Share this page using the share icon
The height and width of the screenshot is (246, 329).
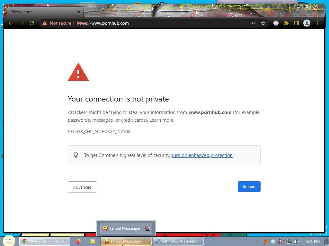[x=253, y=23]
